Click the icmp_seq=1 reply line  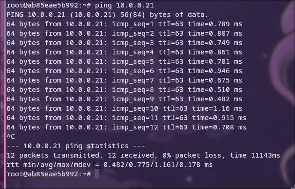[x=125, y=24]
